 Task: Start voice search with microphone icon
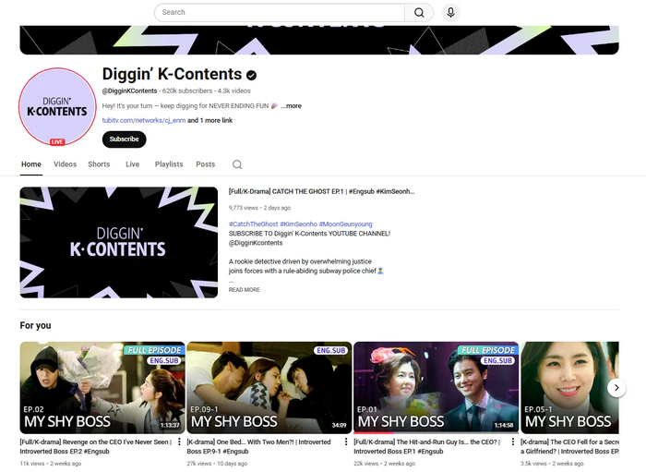pyautogui.click(x=450, y=12)
